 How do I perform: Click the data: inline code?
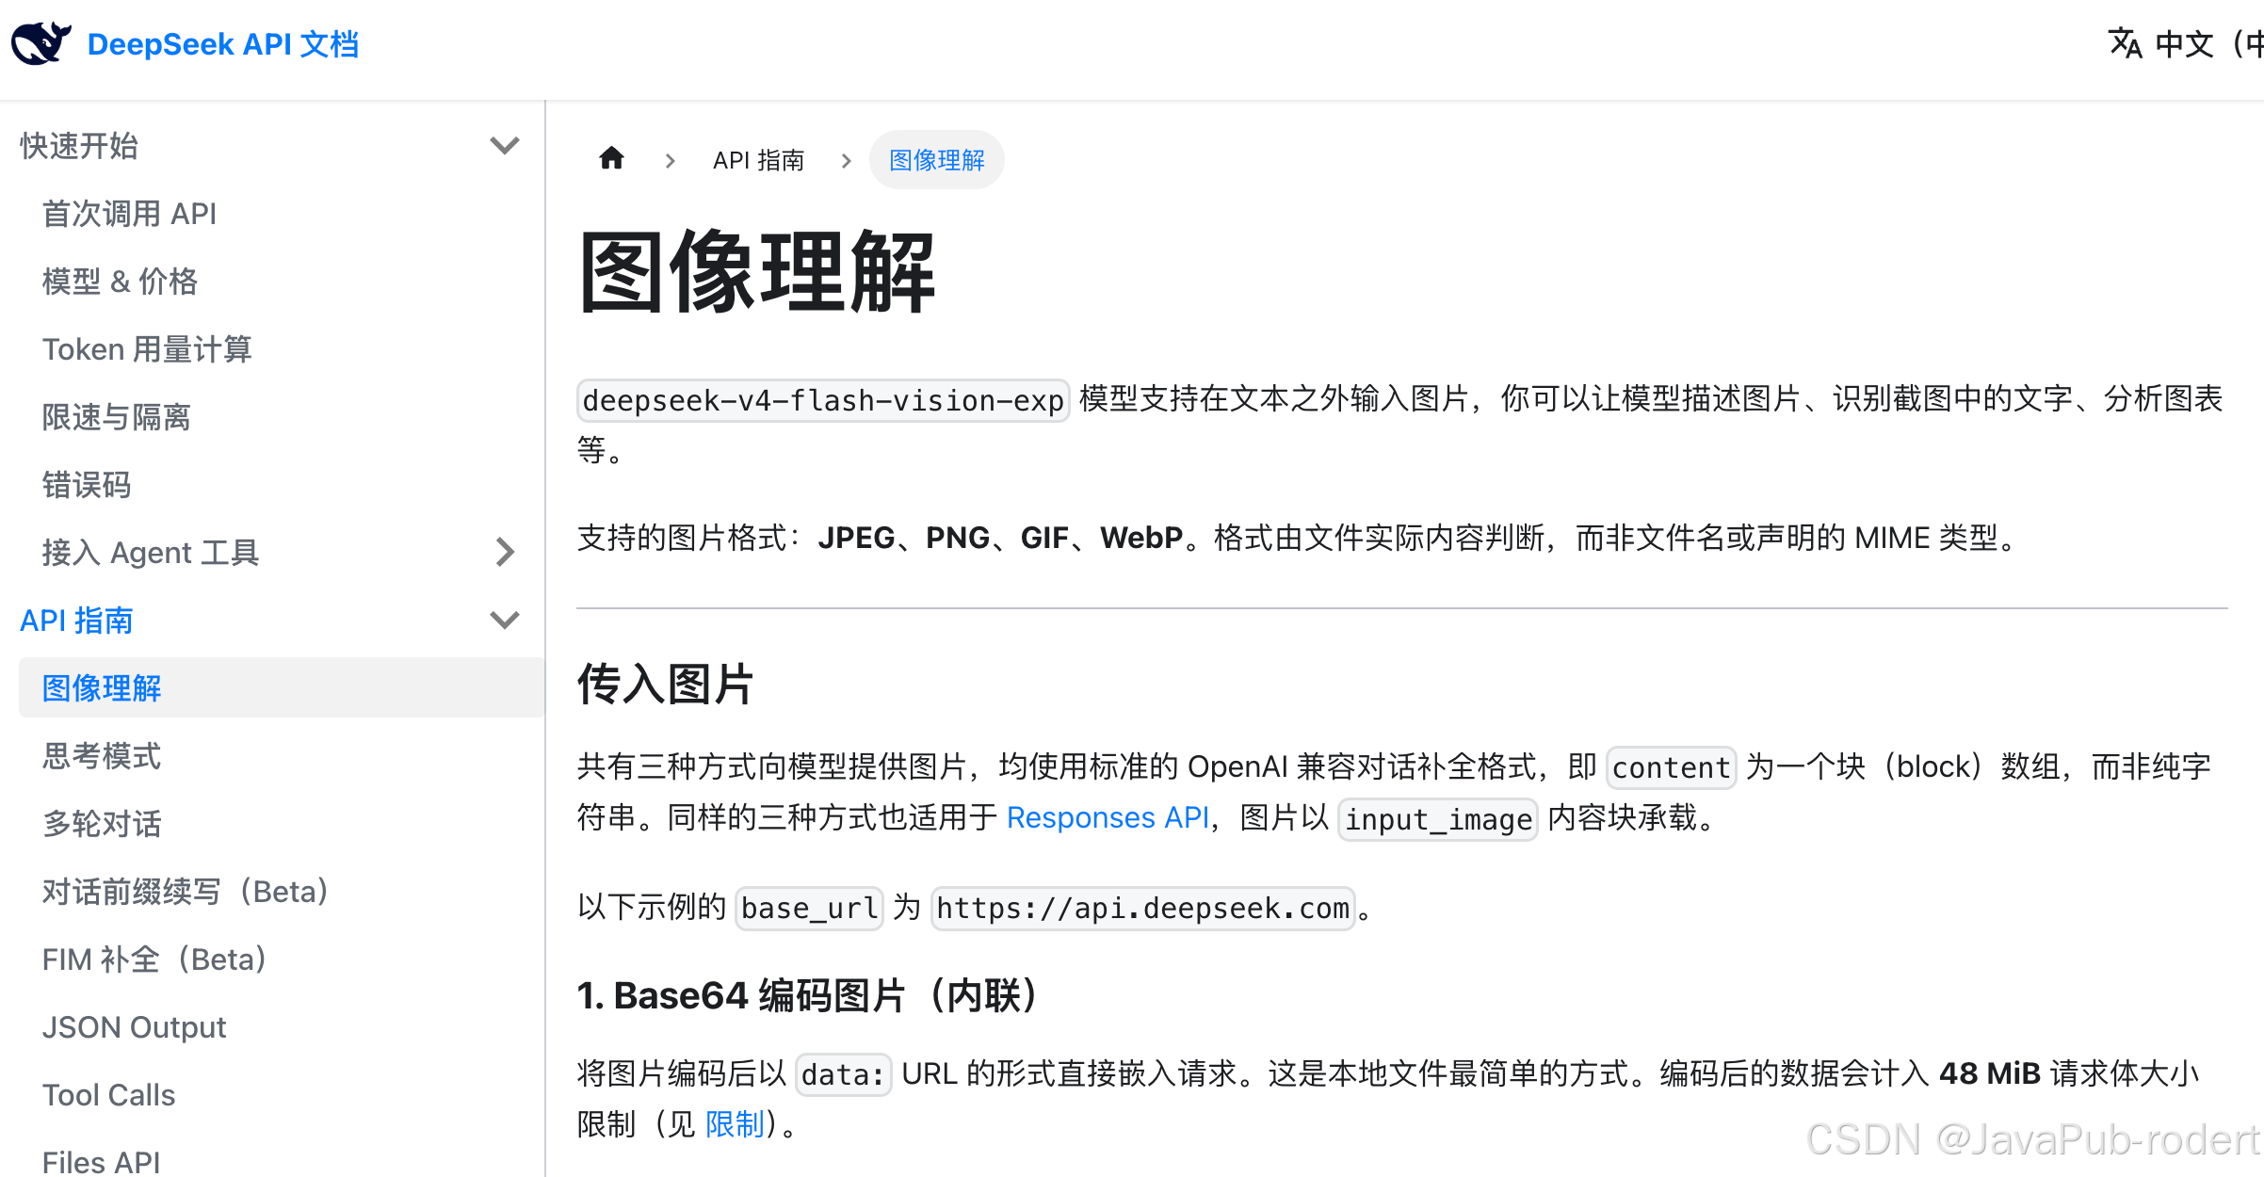(844, 1074)
